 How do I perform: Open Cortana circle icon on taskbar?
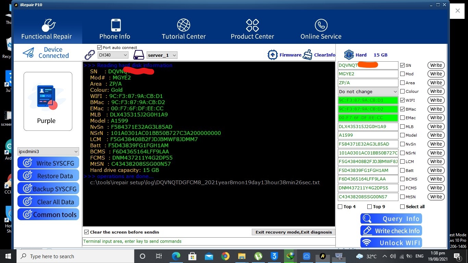pos(143,256)
